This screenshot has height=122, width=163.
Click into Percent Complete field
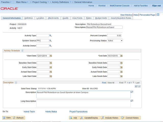coord(114,36)
